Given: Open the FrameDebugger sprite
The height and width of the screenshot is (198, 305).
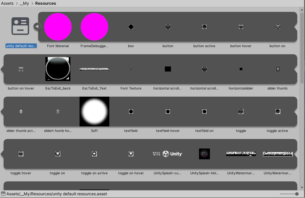Looking at the screenshot, I should pyautogui.click(x=94, y=27).
